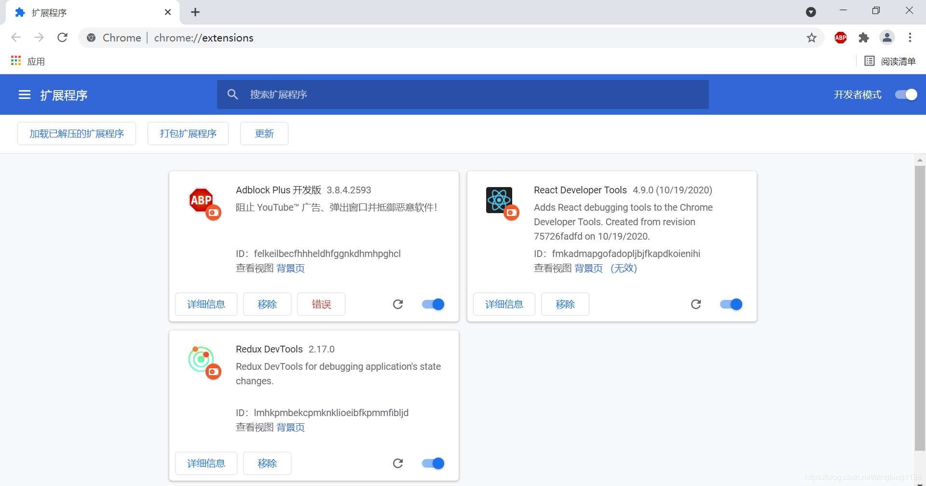Reload Adblock Plus extension
Viewport: 926px width, 486px height.
click(398, 304)
